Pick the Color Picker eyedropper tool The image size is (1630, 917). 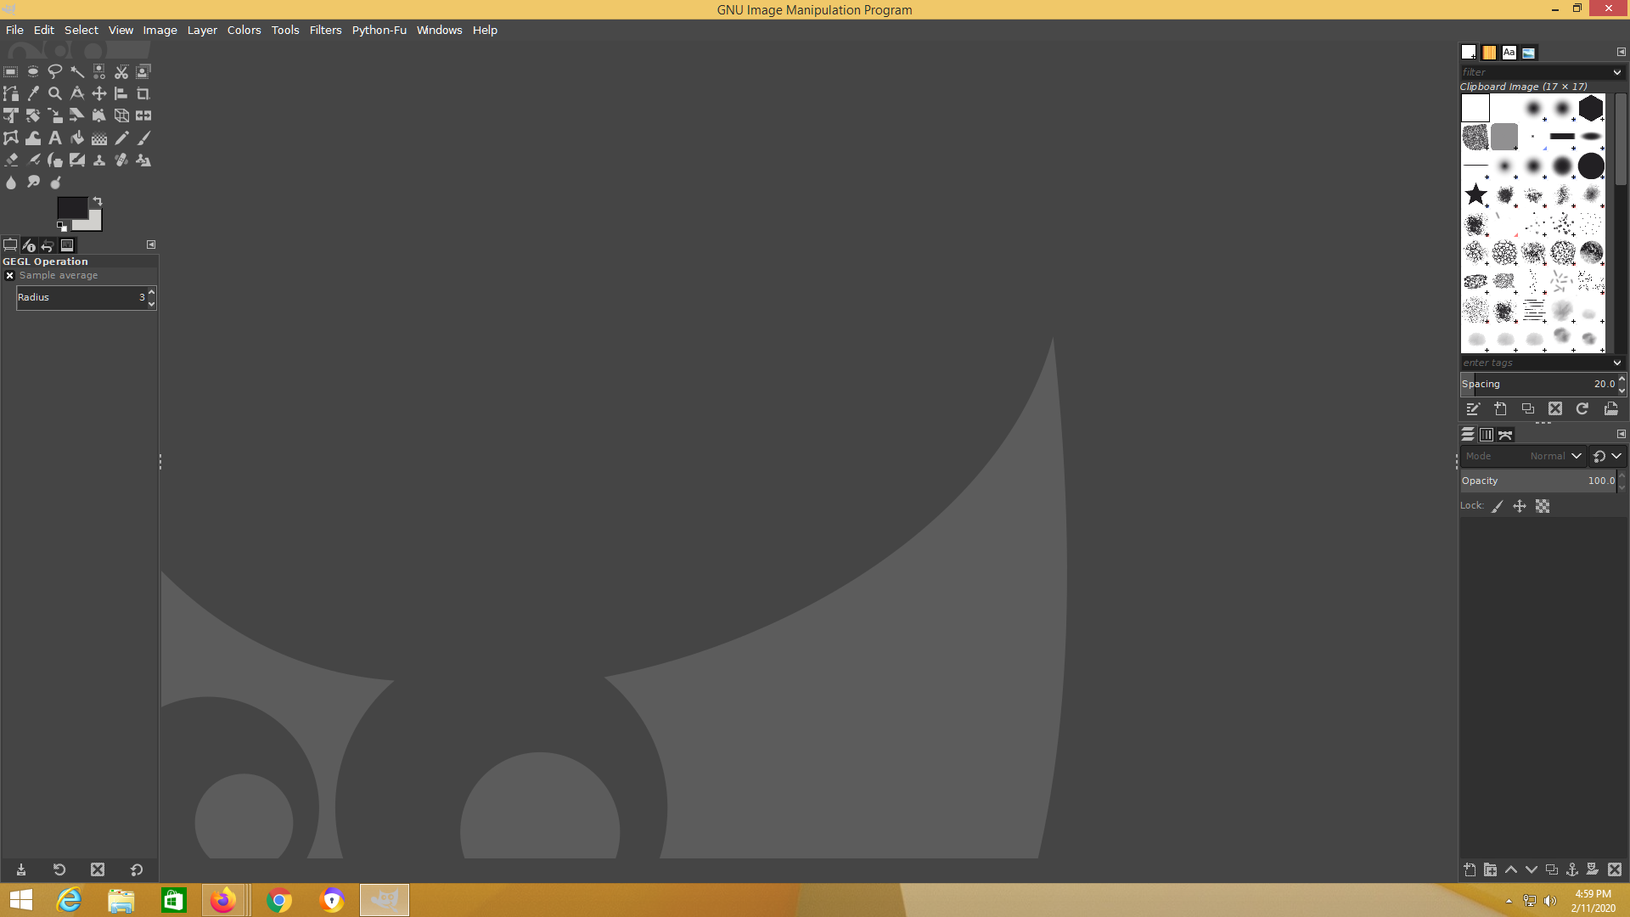(x=33, y=93)
